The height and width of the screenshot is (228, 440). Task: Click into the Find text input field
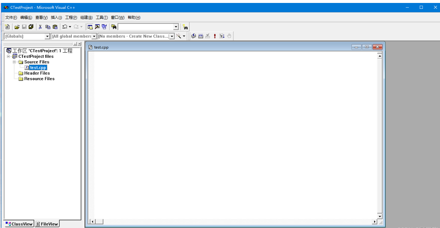[146, 27]
